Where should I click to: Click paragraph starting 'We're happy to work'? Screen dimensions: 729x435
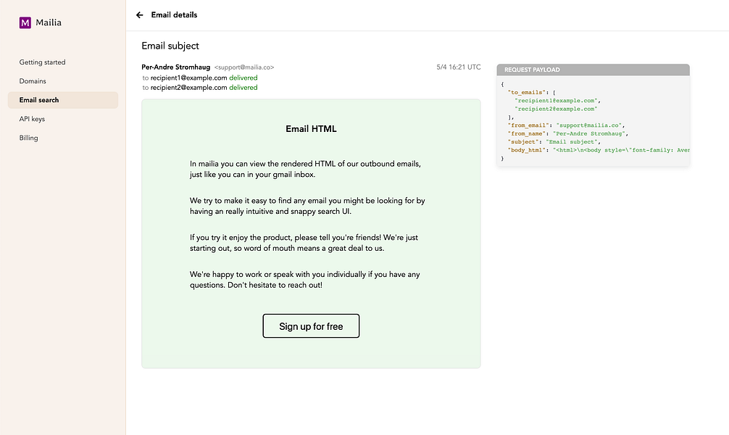305,280
